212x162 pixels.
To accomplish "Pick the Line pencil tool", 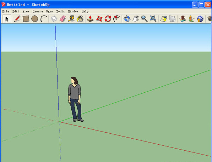I will pyautogui.click(x=17, y=19).
